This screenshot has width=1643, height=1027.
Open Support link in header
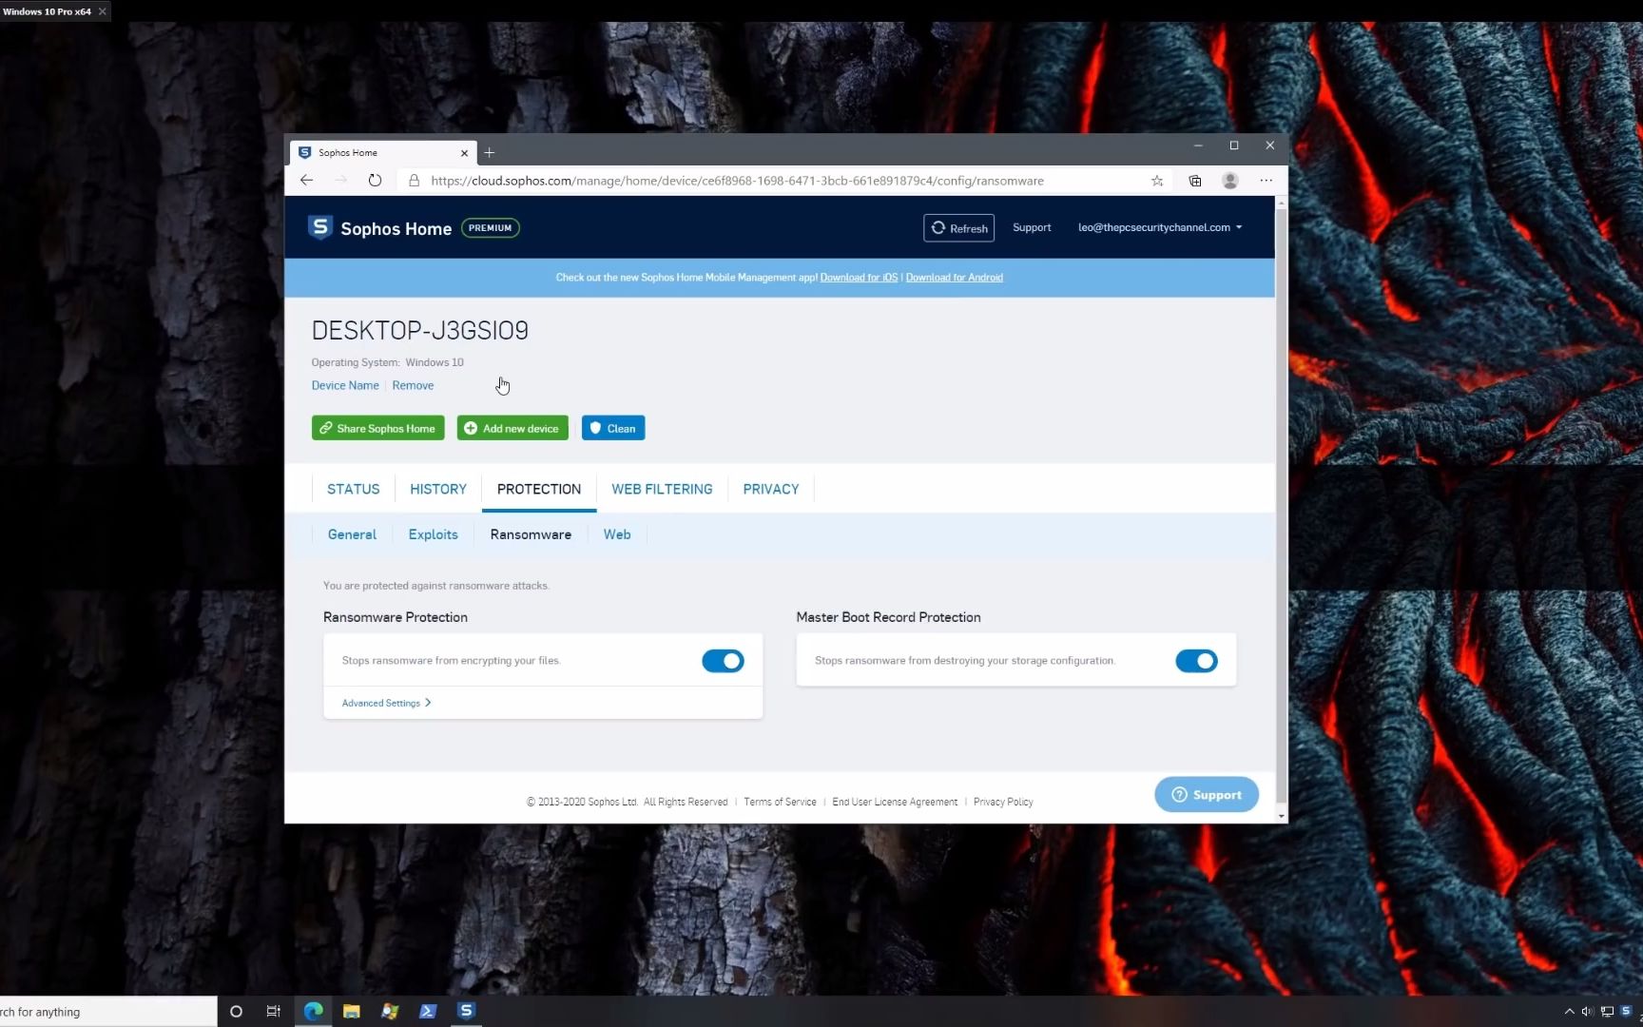(x=1032, y=227)
